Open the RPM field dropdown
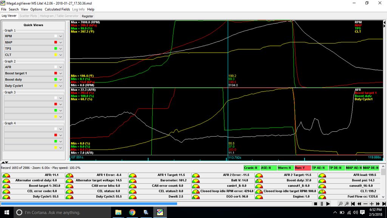Screen dimensions: 387x218 60,36
